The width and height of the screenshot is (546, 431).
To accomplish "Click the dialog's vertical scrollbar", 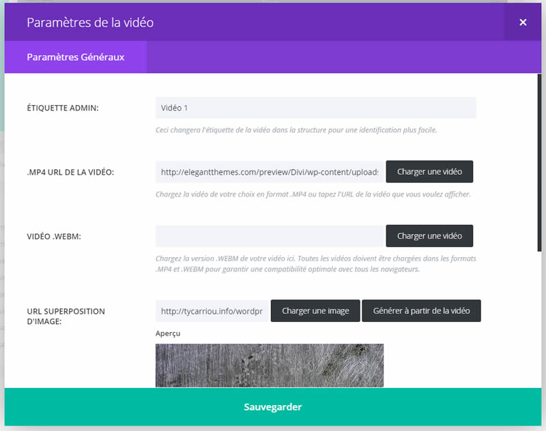I will pyautogui.click(x=538, y=164).
